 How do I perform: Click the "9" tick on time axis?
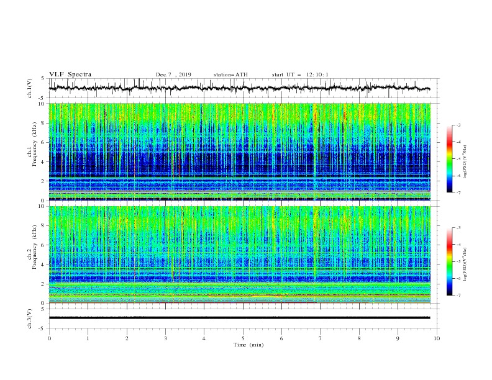pyautogui.click(x=398, y=338)
